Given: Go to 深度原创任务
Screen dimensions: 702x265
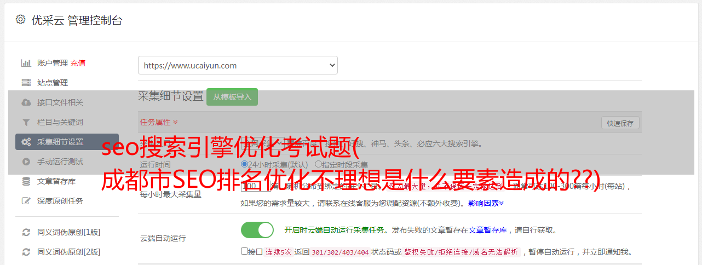Looking at the screenshot, I should coord(60,201).
